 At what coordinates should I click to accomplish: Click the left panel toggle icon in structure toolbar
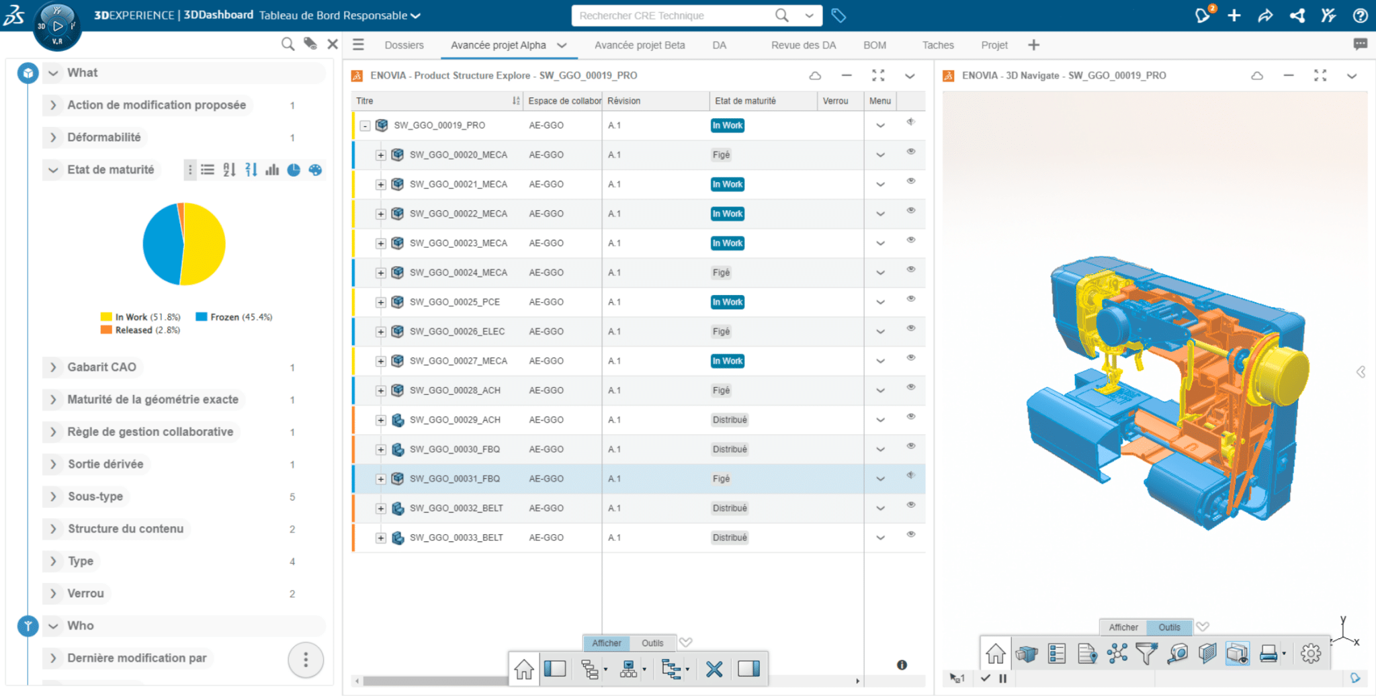coord(555,669)
